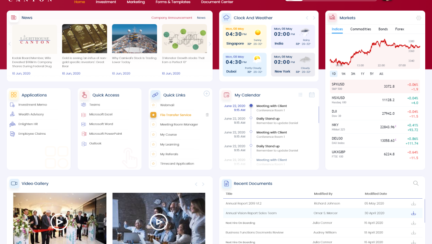Image resolution: width=432 pixels, height=244 pixels.
Task: Delete File Transfer Service link via trash icon
Action: tap(207, 115)
